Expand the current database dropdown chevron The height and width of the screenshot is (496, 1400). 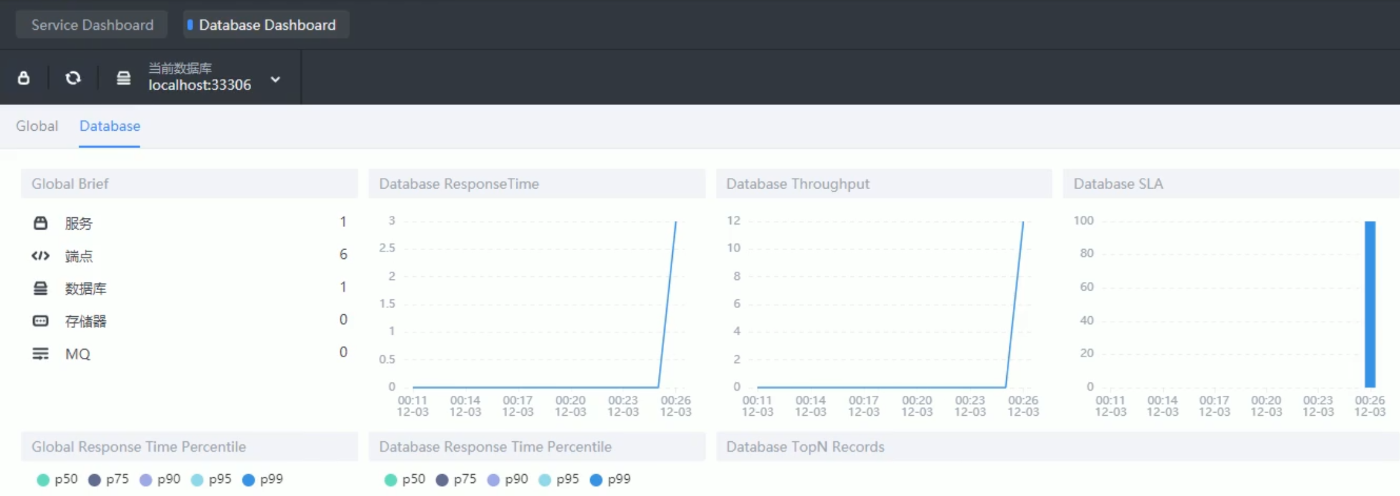tap(275, 80)
